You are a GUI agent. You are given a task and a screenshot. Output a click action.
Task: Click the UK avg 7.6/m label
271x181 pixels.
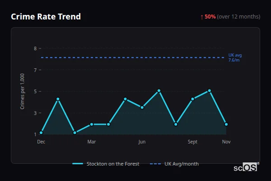coord(235,57)
